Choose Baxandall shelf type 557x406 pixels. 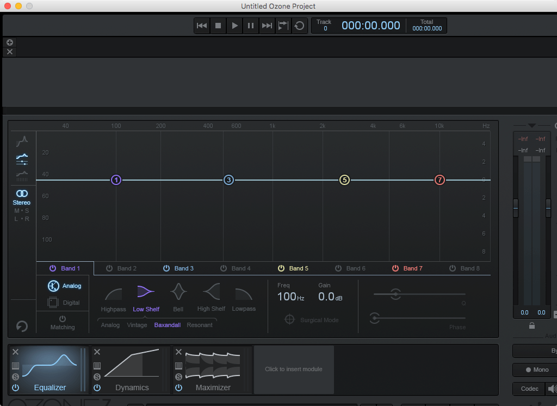coord(168,325)
